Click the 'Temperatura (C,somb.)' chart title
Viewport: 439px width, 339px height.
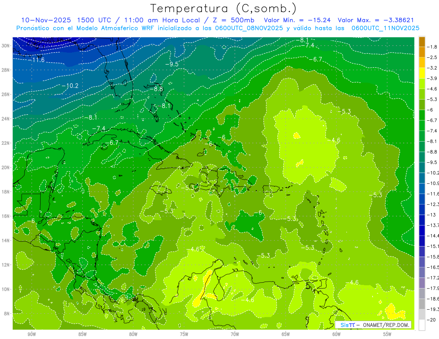click(x=224, y=8)
